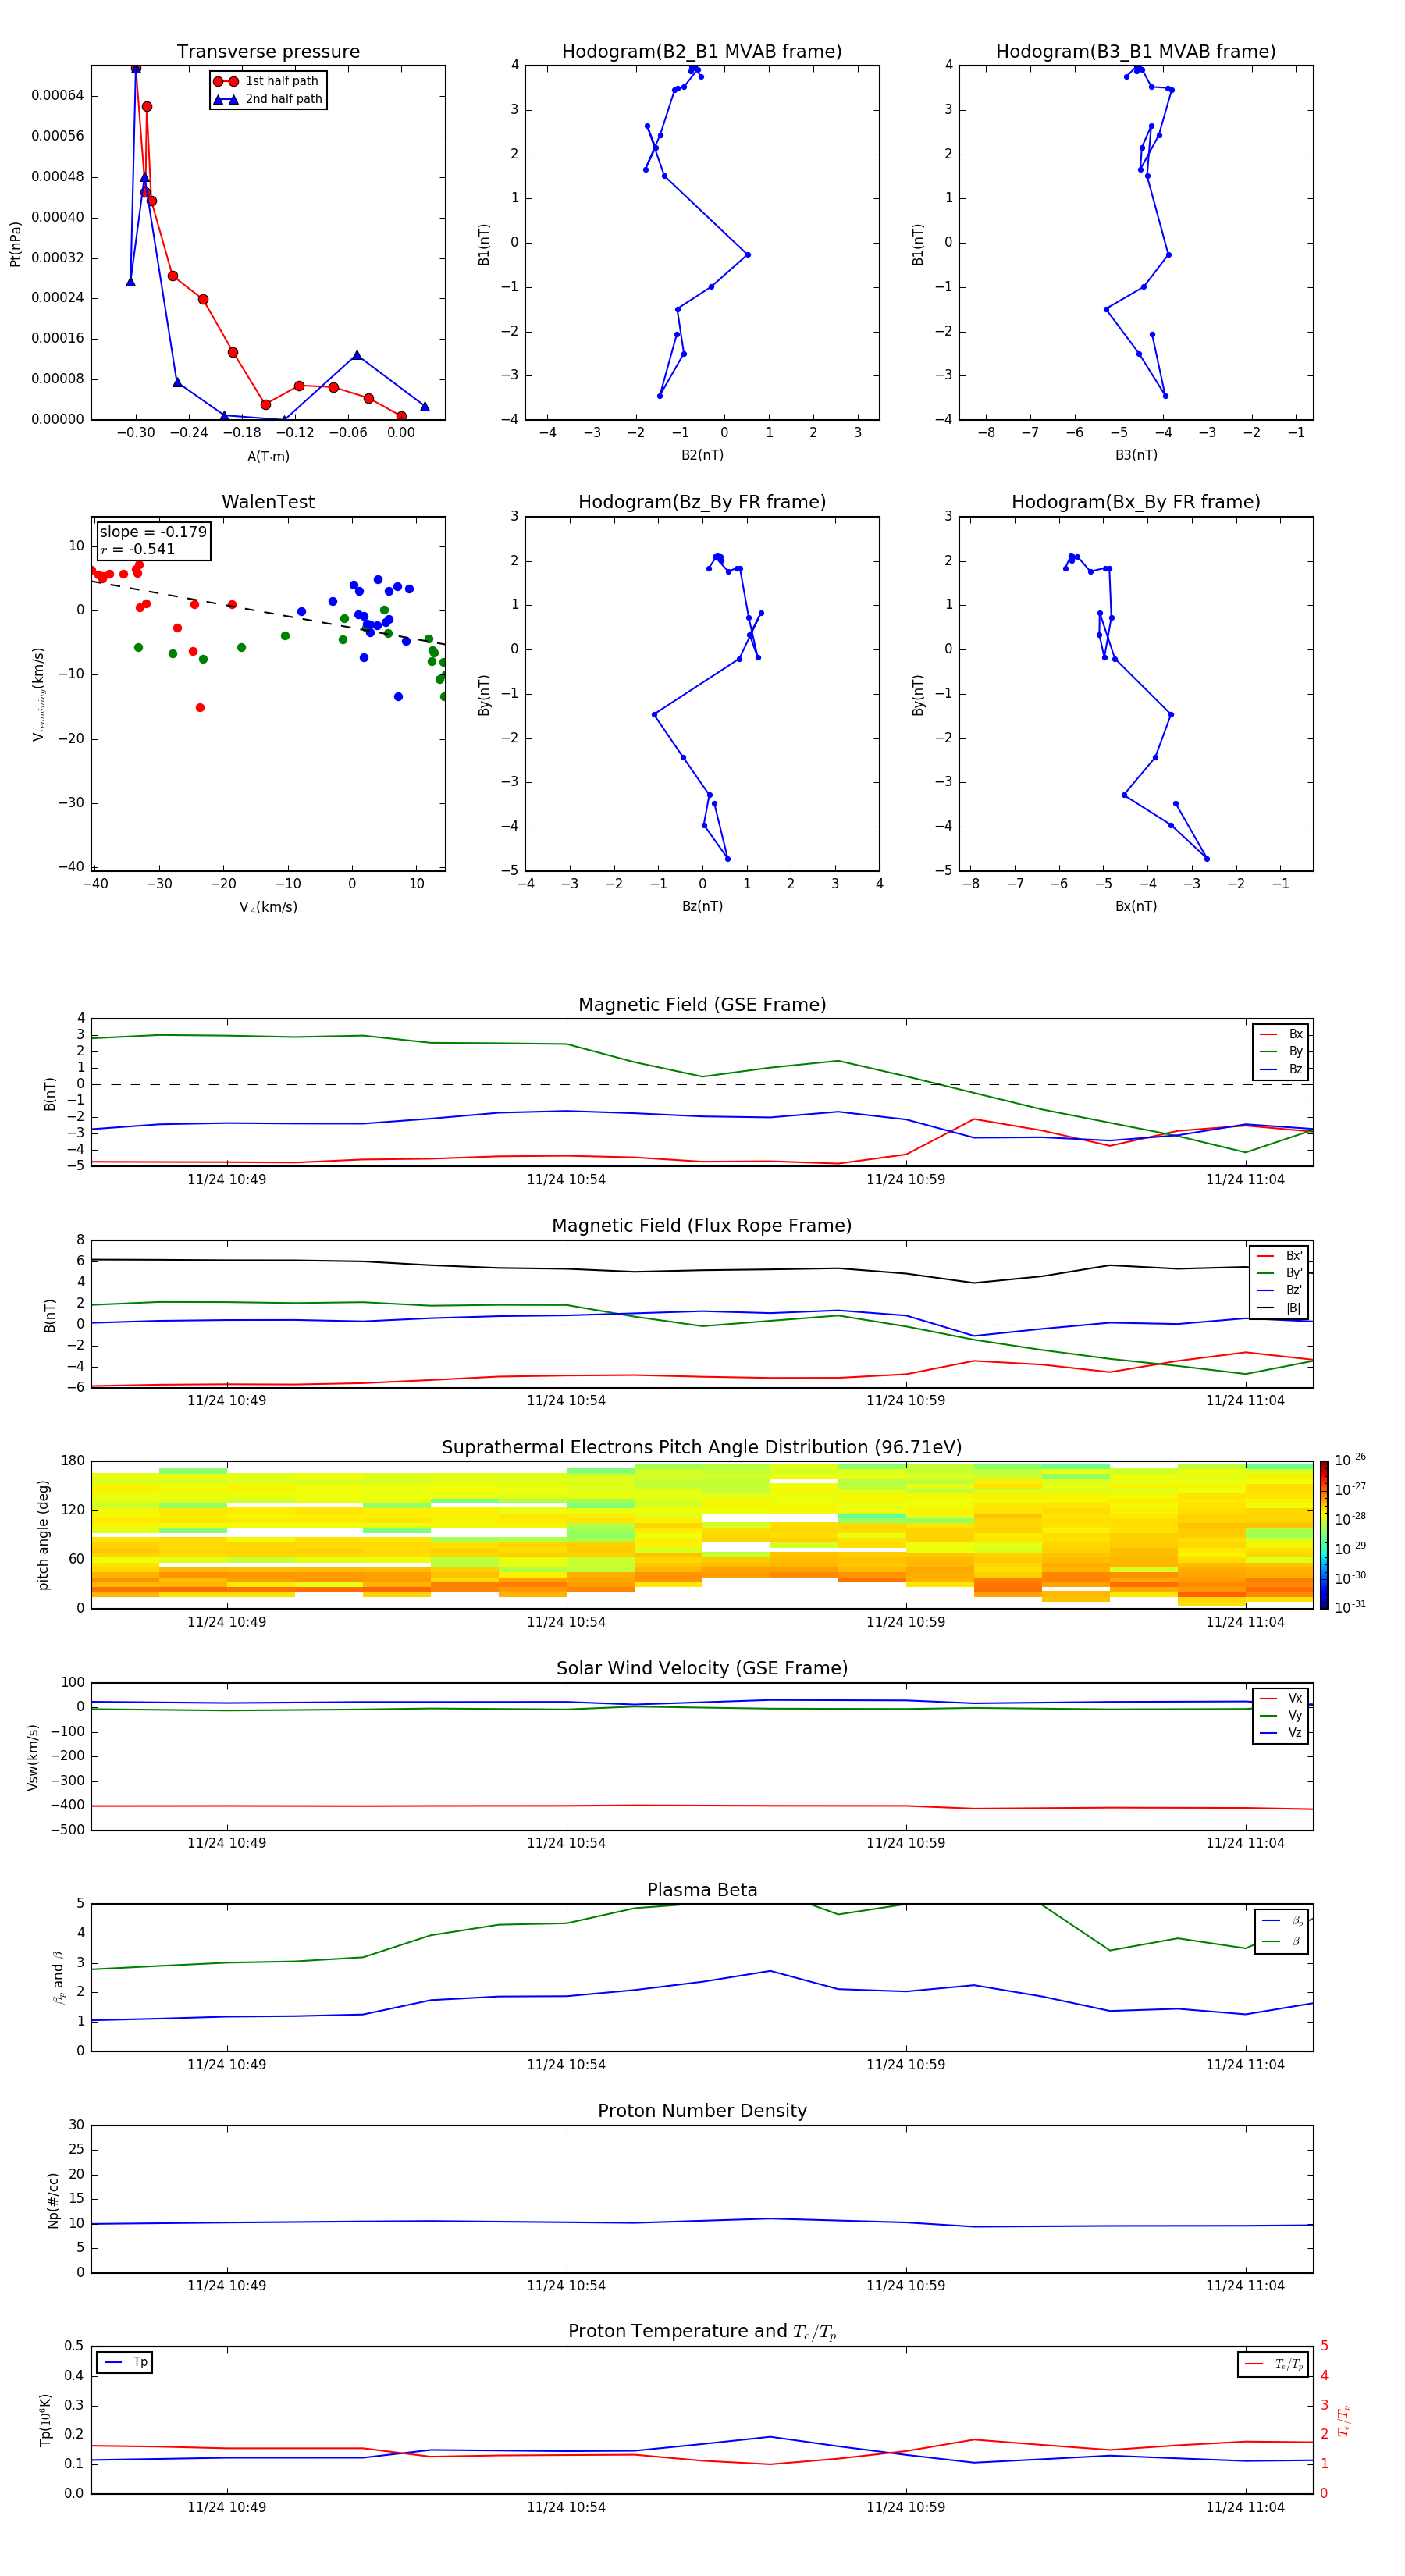Select "Vz" in the velocity legend

(1281, 1732)
